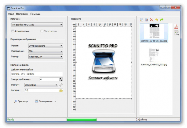The width and height of the screenshot is (187, 128).
Task: Select thumbnail Scanitto_20-59-02_003.jpg
Action: [154, 57]
